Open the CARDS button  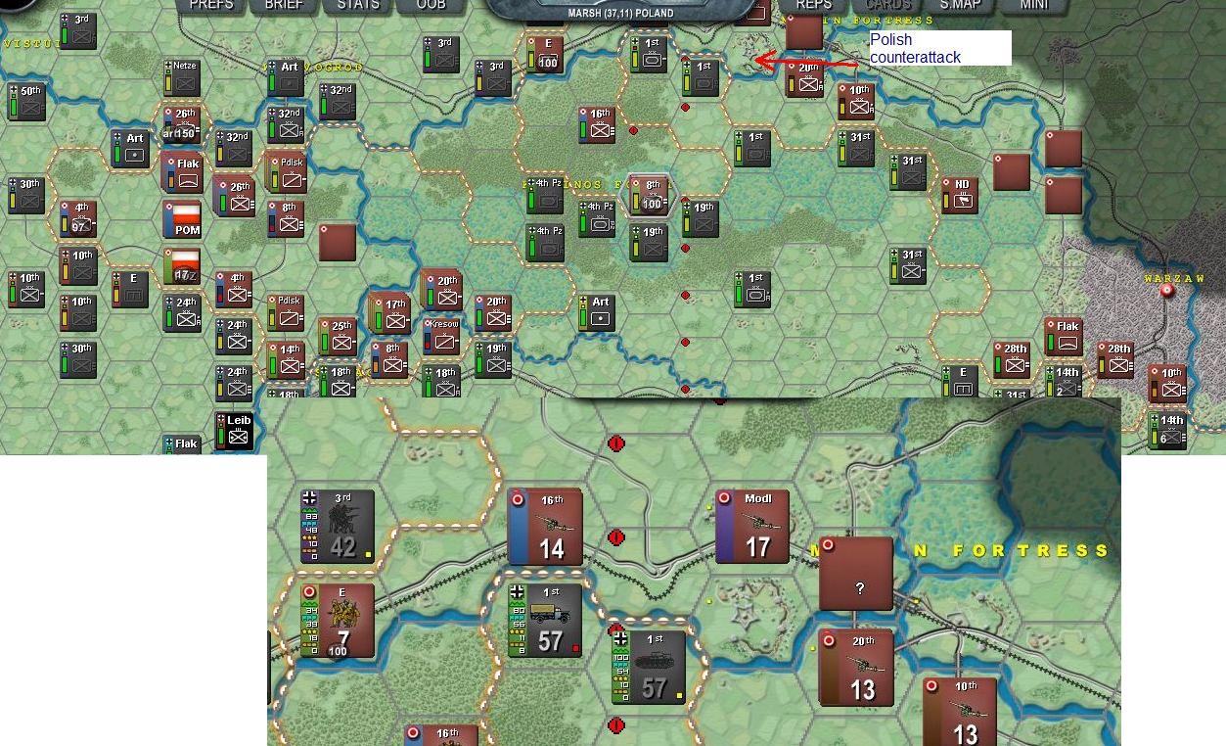(x=887, y=5)
